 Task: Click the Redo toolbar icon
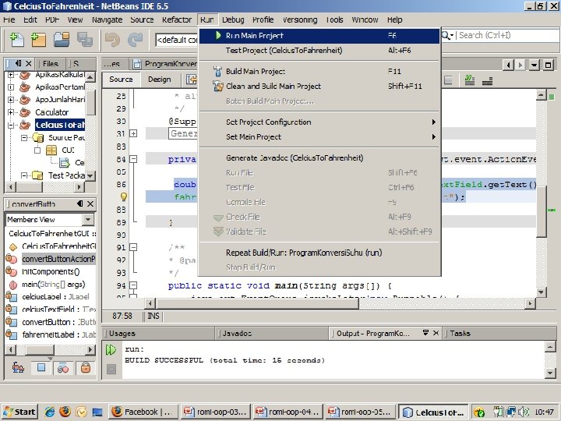coord(136,40)
